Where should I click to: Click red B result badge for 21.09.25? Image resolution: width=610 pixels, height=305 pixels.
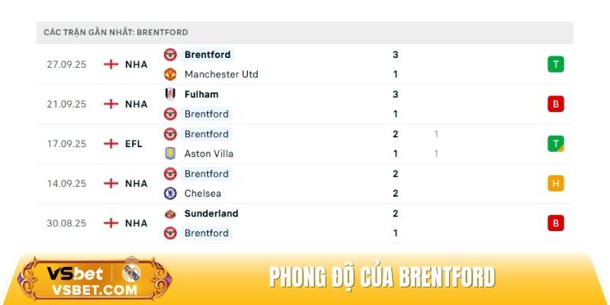coord(556,104)
